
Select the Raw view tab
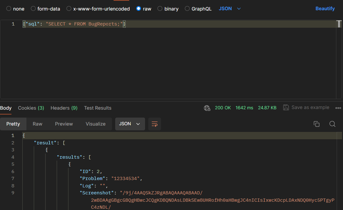click(x=38, y=124)
